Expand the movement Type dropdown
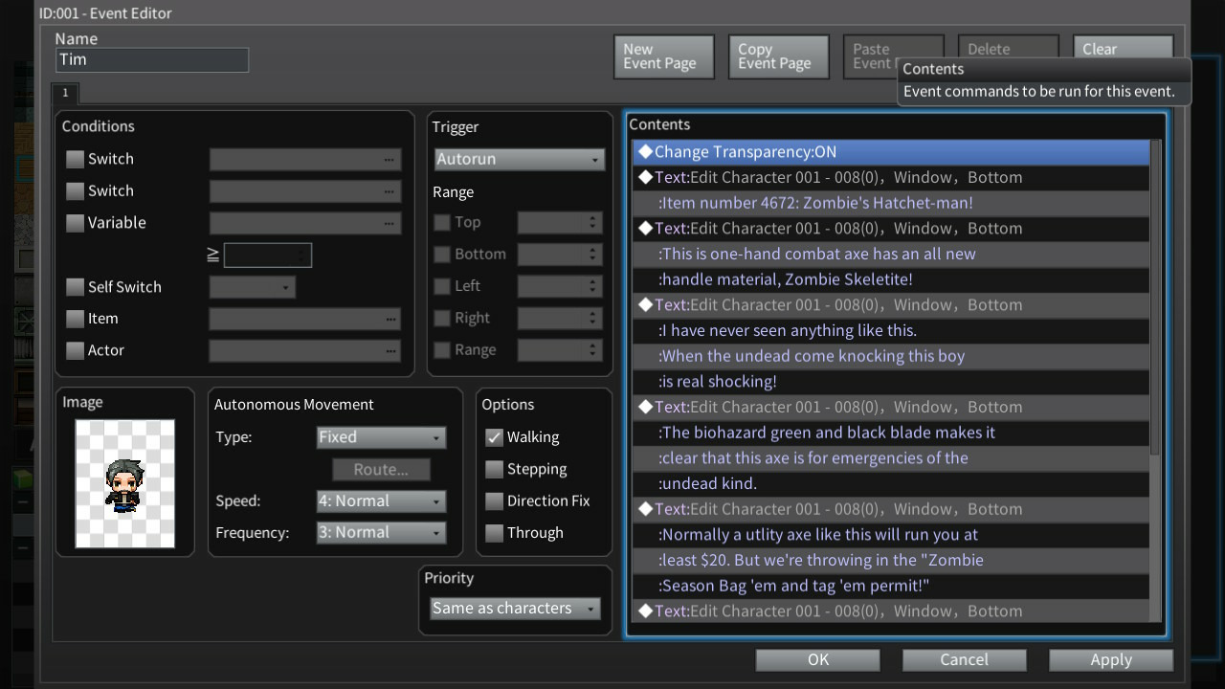This screenshot has height=689, width=1225. 381,437
